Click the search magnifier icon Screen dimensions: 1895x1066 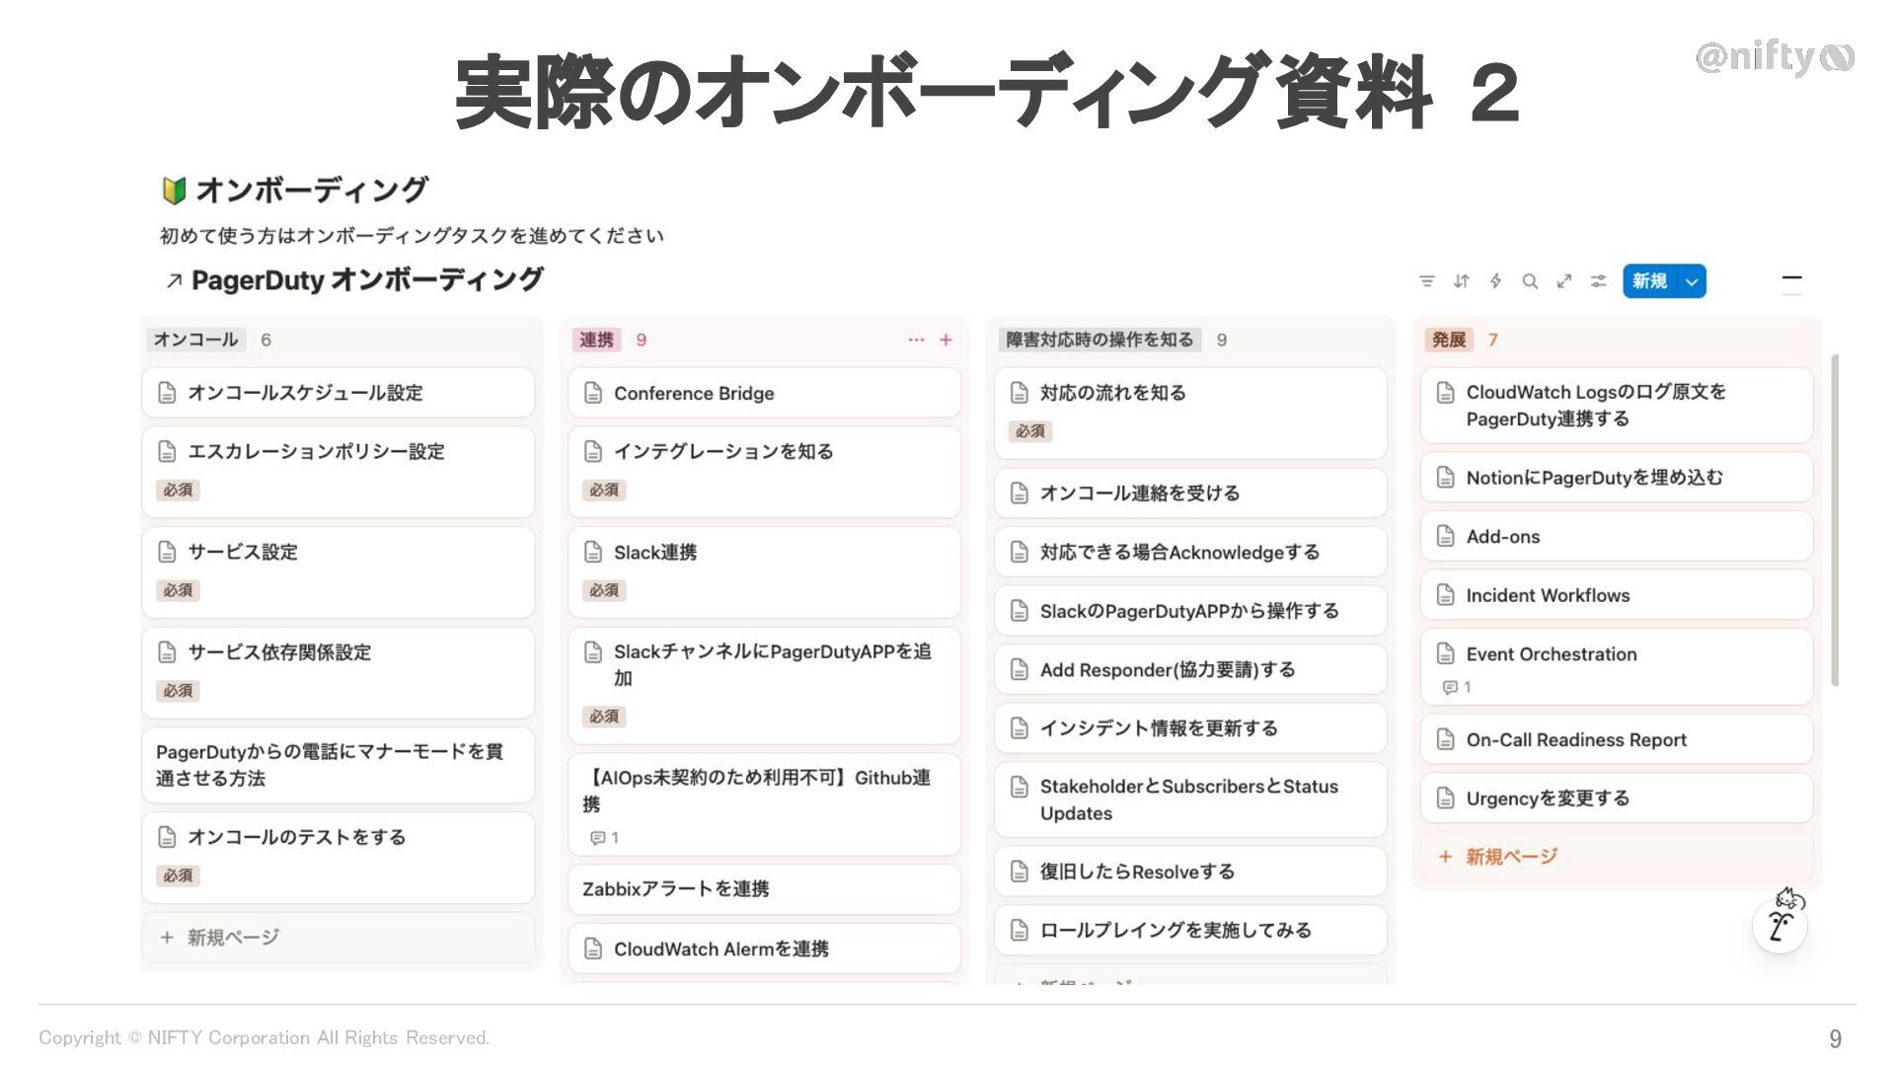[1530, 281]
